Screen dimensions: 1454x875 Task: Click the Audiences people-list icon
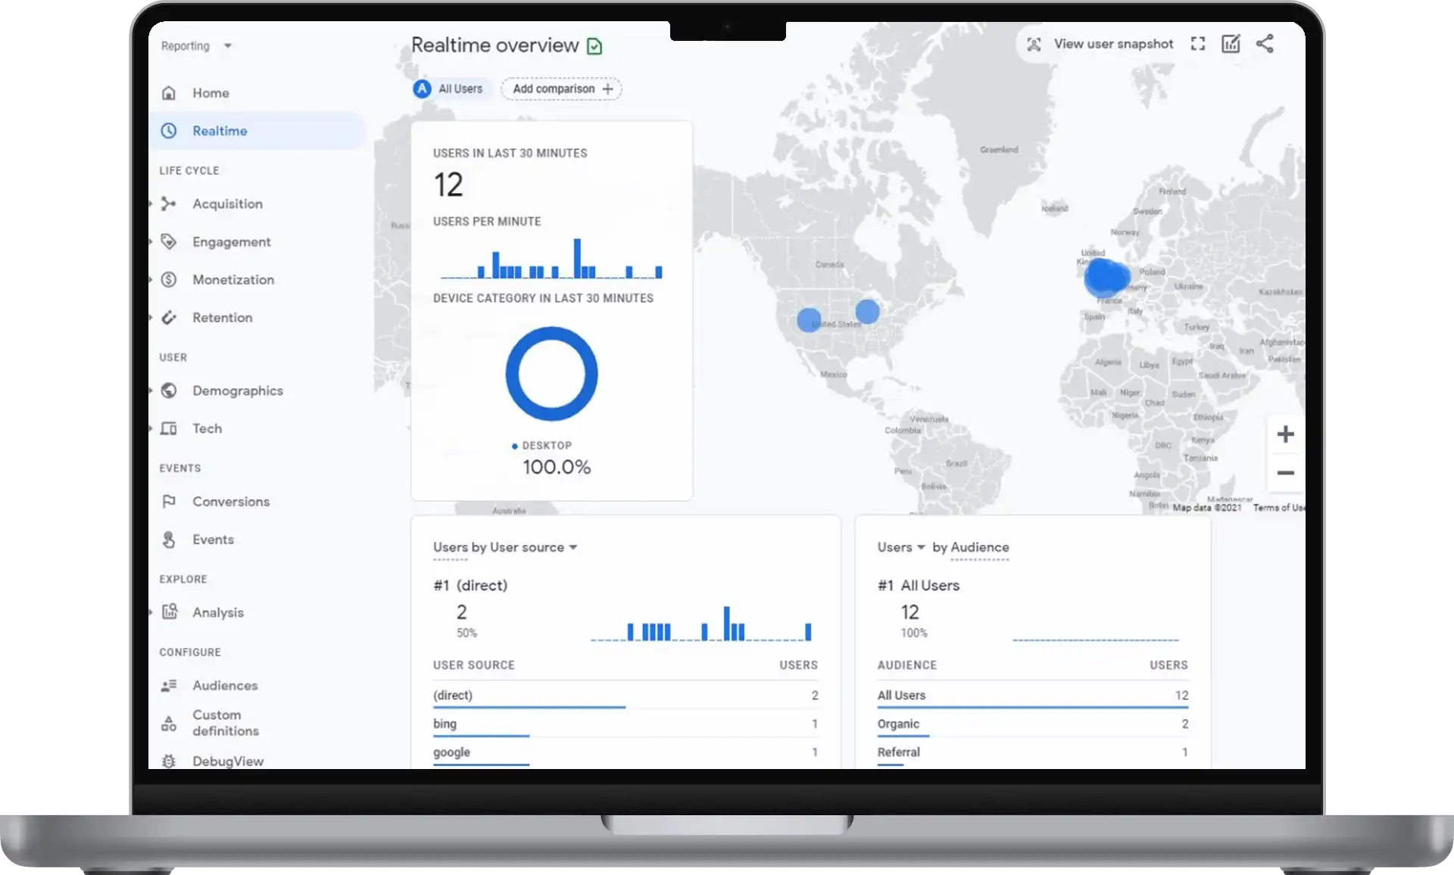point(169,685)
